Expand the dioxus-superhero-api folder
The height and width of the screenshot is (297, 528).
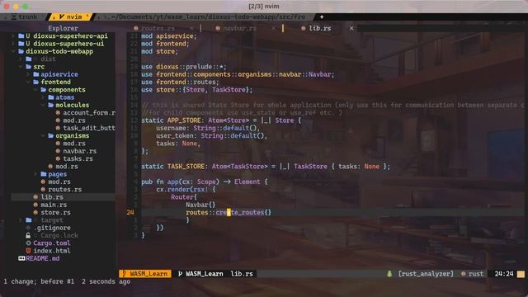[13, 36]
